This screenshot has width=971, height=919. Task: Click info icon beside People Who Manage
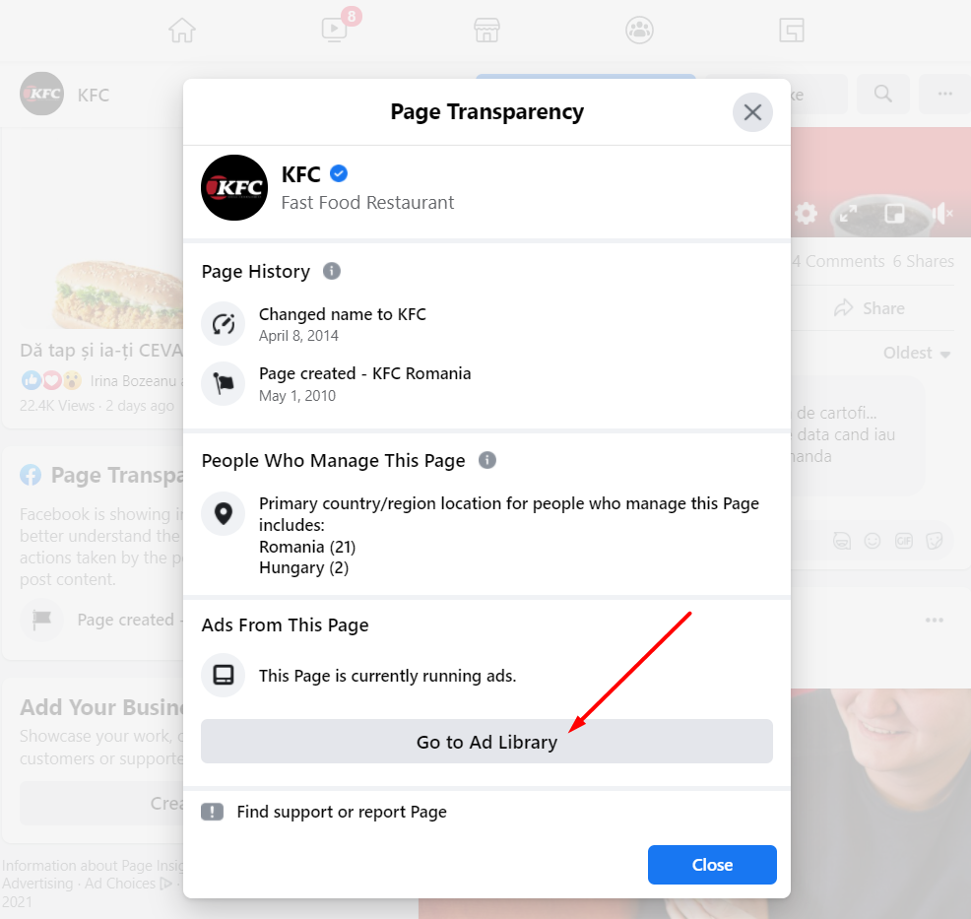point(487,460)
